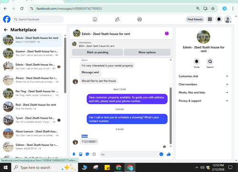
Task: Select Edwin 2bed 1bath conversation in list
Action: [32, 40]
